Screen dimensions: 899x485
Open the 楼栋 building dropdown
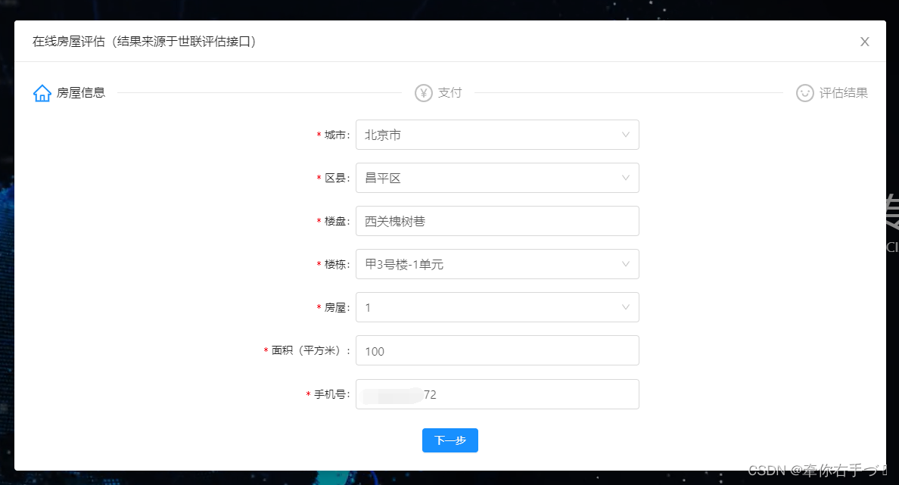625,264
